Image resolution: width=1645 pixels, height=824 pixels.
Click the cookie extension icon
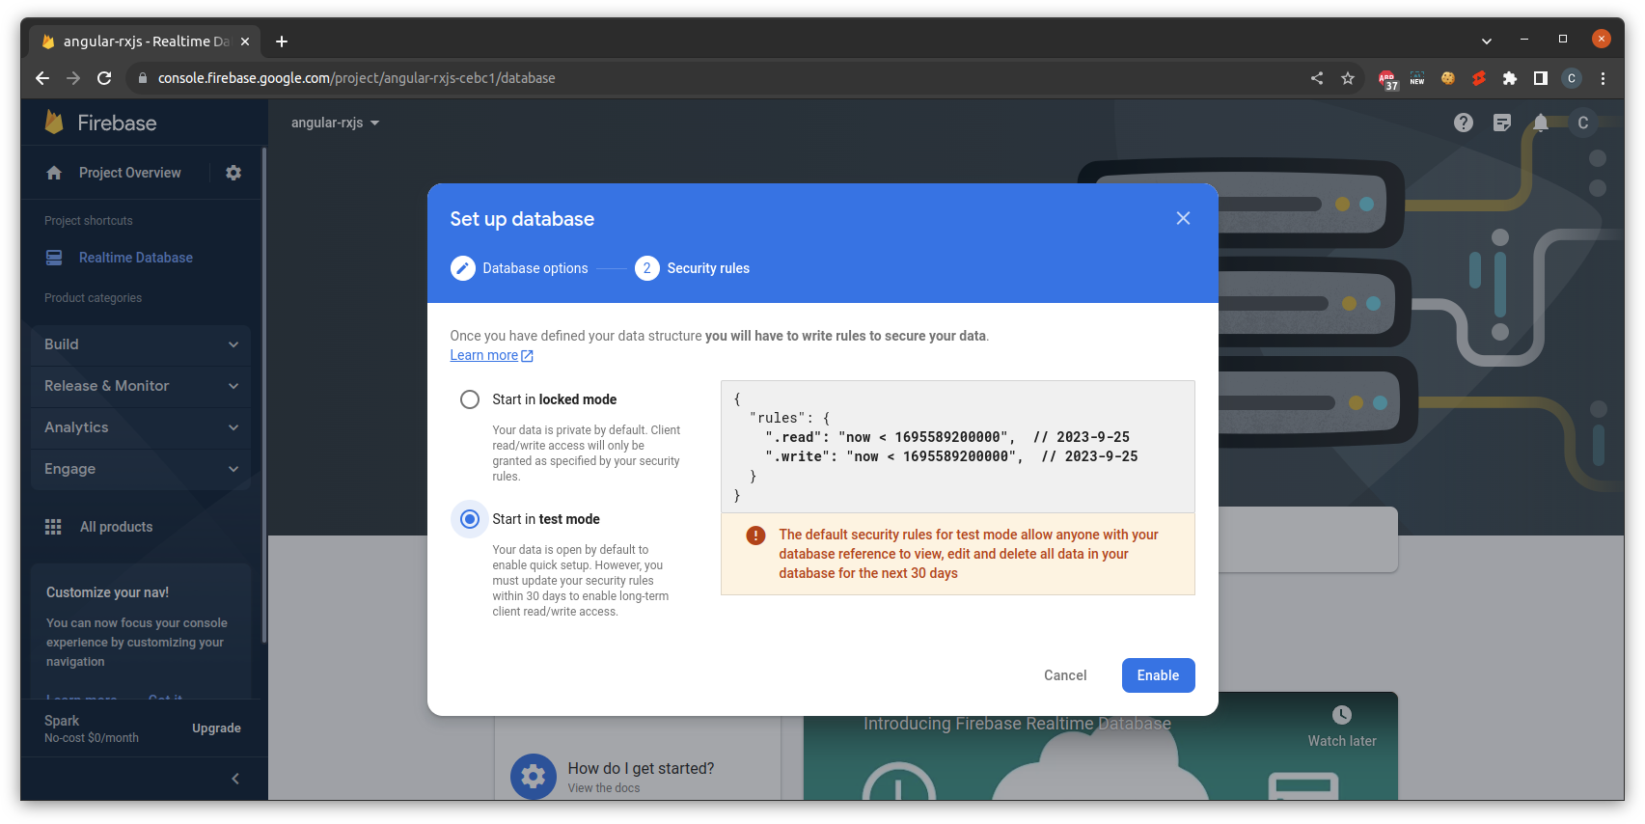coord(1448,78)
